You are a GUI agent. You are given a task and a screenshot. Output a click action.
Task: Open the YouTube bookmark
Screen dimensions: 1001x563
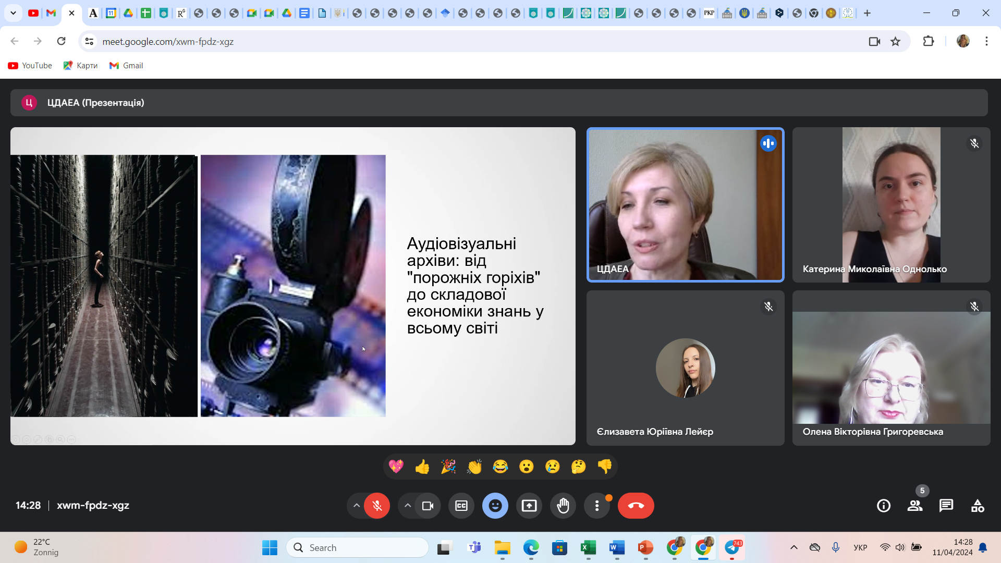point(30,66)
